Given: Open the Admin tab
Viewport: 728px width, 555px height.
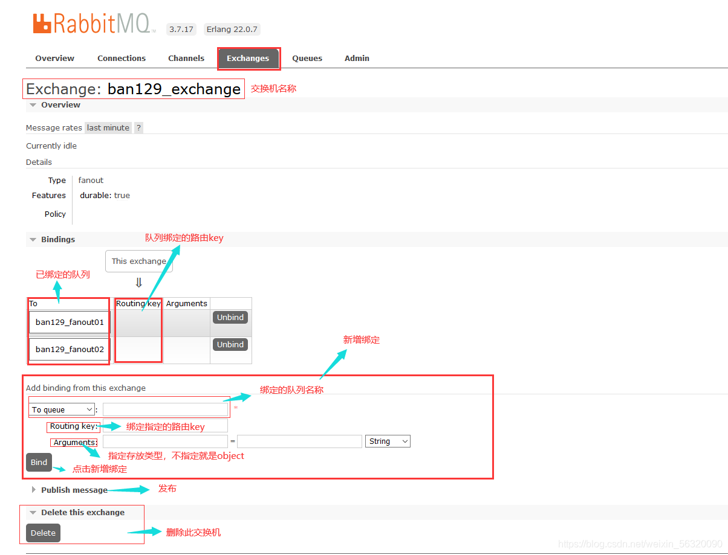Looking at the screenshot, I should click(x=357, y=59).
